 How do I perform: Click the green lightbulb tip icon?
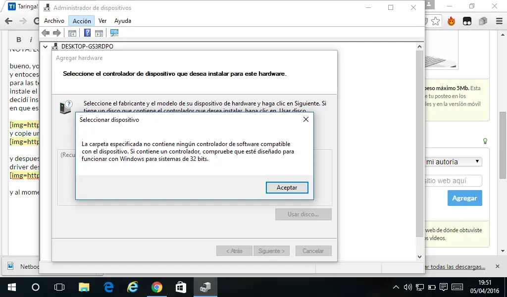point(485,141)
